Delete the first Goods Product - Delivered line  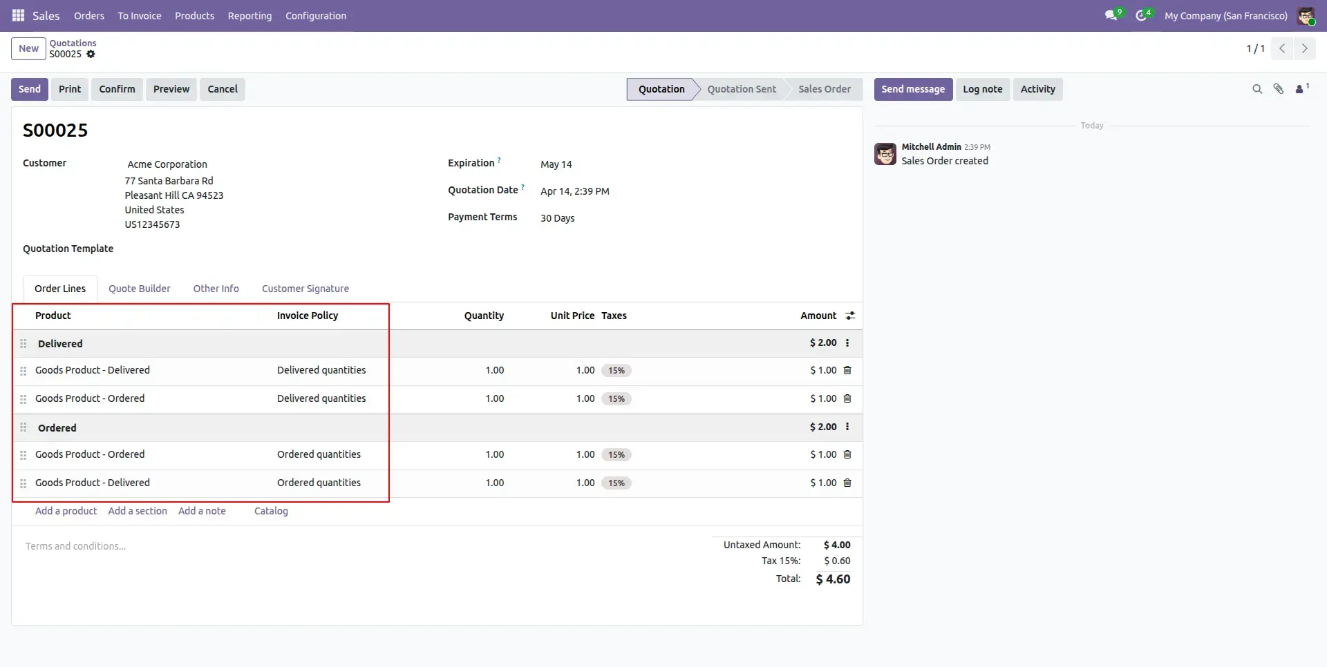pos(847,370)
